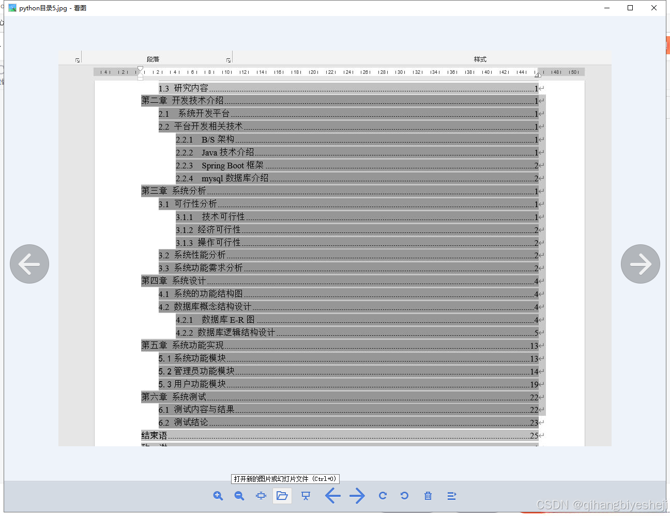Select the zoom out magnifier tool
The width and height of the screenshot is (670, 516).
pyautogui.click(x=239, y=496)
